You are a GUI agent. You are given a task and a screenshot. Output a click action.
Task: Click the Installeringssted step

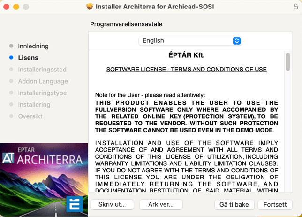42,70
